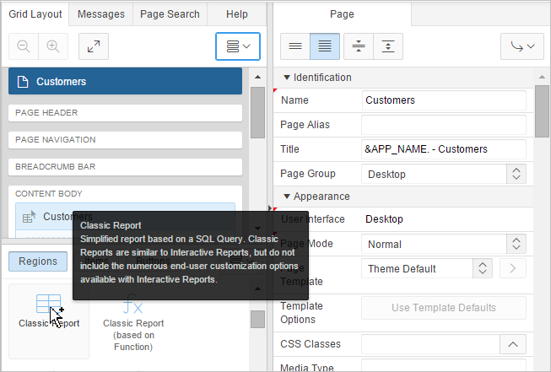The height and width of the screenshot is (372, 551).
Task: Click the Regions gallery button
Action: 38,261
